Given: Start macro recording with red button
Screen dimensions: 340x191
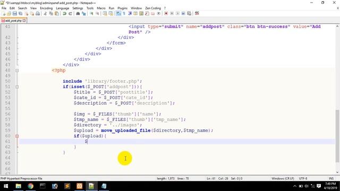Looking at the screenshot, I should tap(166, 13).
